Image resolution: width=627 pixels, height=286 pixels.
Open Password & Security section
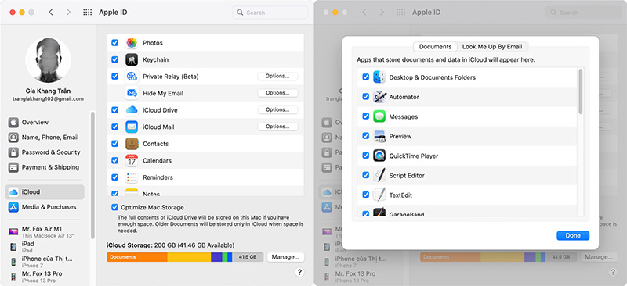tap(44, 152)
